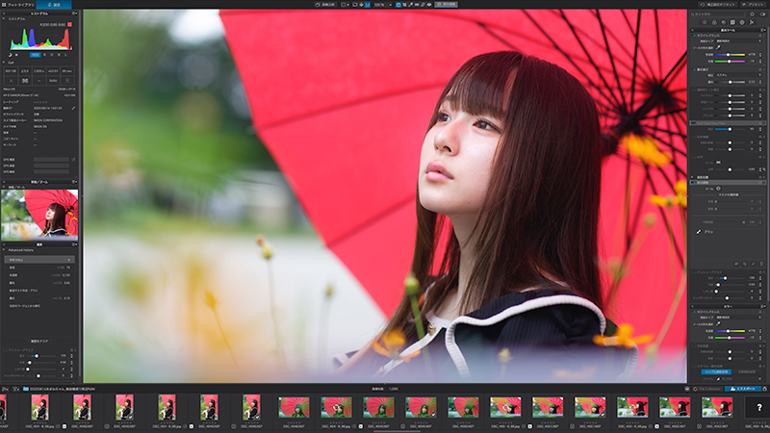This screenshot has width=770, height=433.
Task: Open the exposure correction mode dropdown
Action: coord(738,75)
